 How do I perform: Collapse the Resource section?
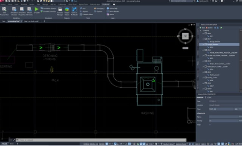197,113
